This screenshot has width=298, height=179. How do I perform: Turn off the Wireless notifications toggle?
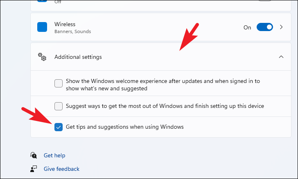coord(265,27)
